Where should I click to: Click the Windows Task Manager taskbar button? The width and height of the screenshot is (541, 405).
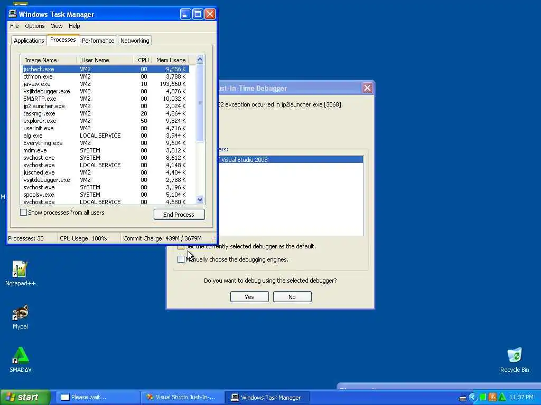[267, 397]
